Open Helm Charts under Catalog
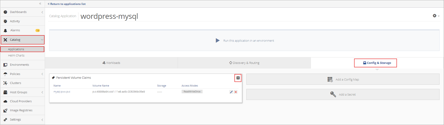The width and height of the screenshot is (444, 125). pos(16,56)
